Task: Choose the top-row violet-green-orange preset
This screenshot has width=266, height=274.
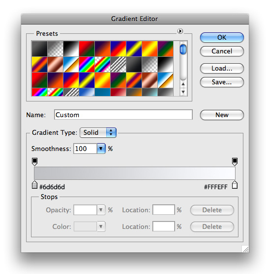Action: tap(166, 49)
